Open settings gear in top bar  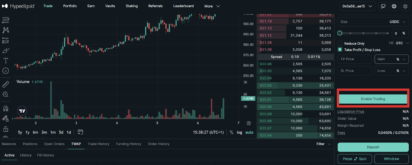405,6
